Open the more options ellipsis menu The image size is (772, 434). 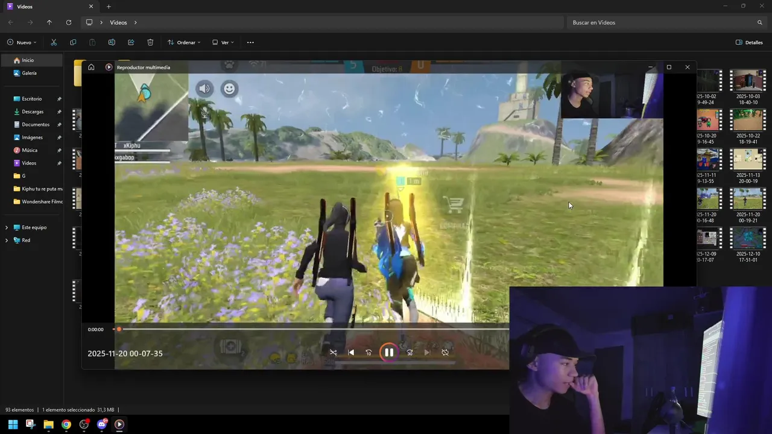(x=250, y=42)
